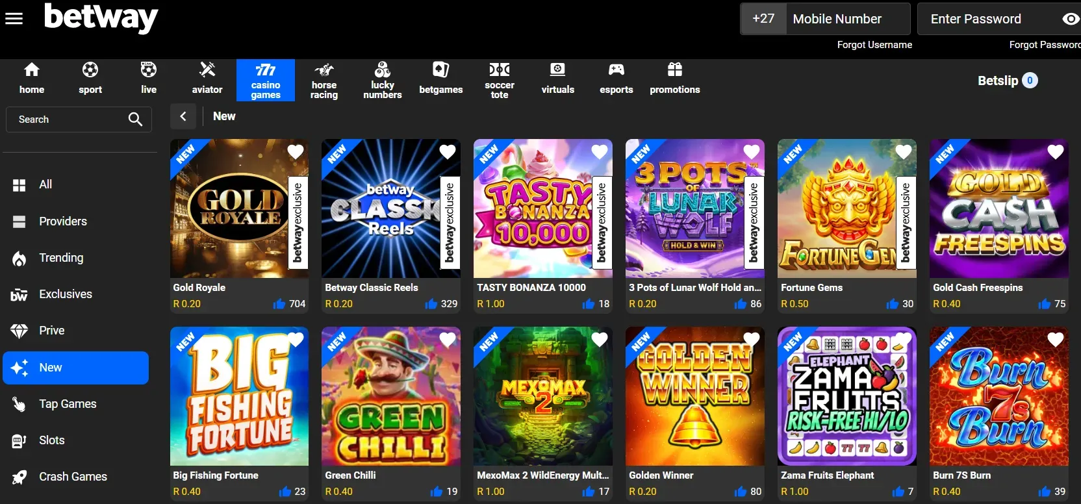Open Golden Winner game thumbnail
Viewport: 1081px width, 504px height.
click(x=695, y=396)
